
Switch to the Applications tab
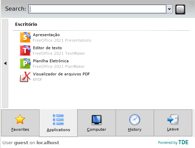[x=58, y=123]
